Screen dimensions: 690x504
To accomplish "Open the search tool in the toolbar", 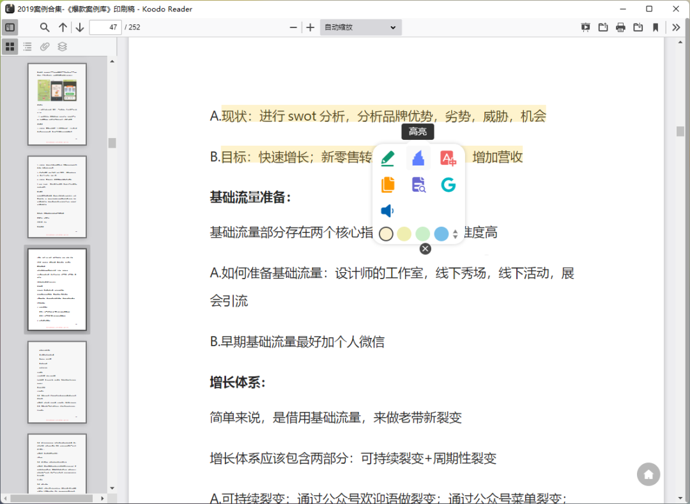I will pos(44,27).
